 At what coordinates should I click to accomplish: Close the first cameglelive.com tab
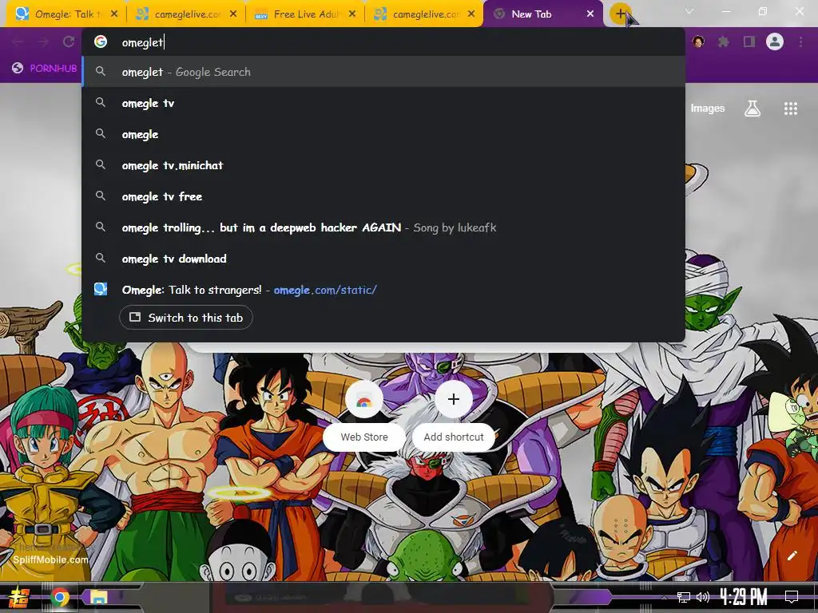pos(233,14)
